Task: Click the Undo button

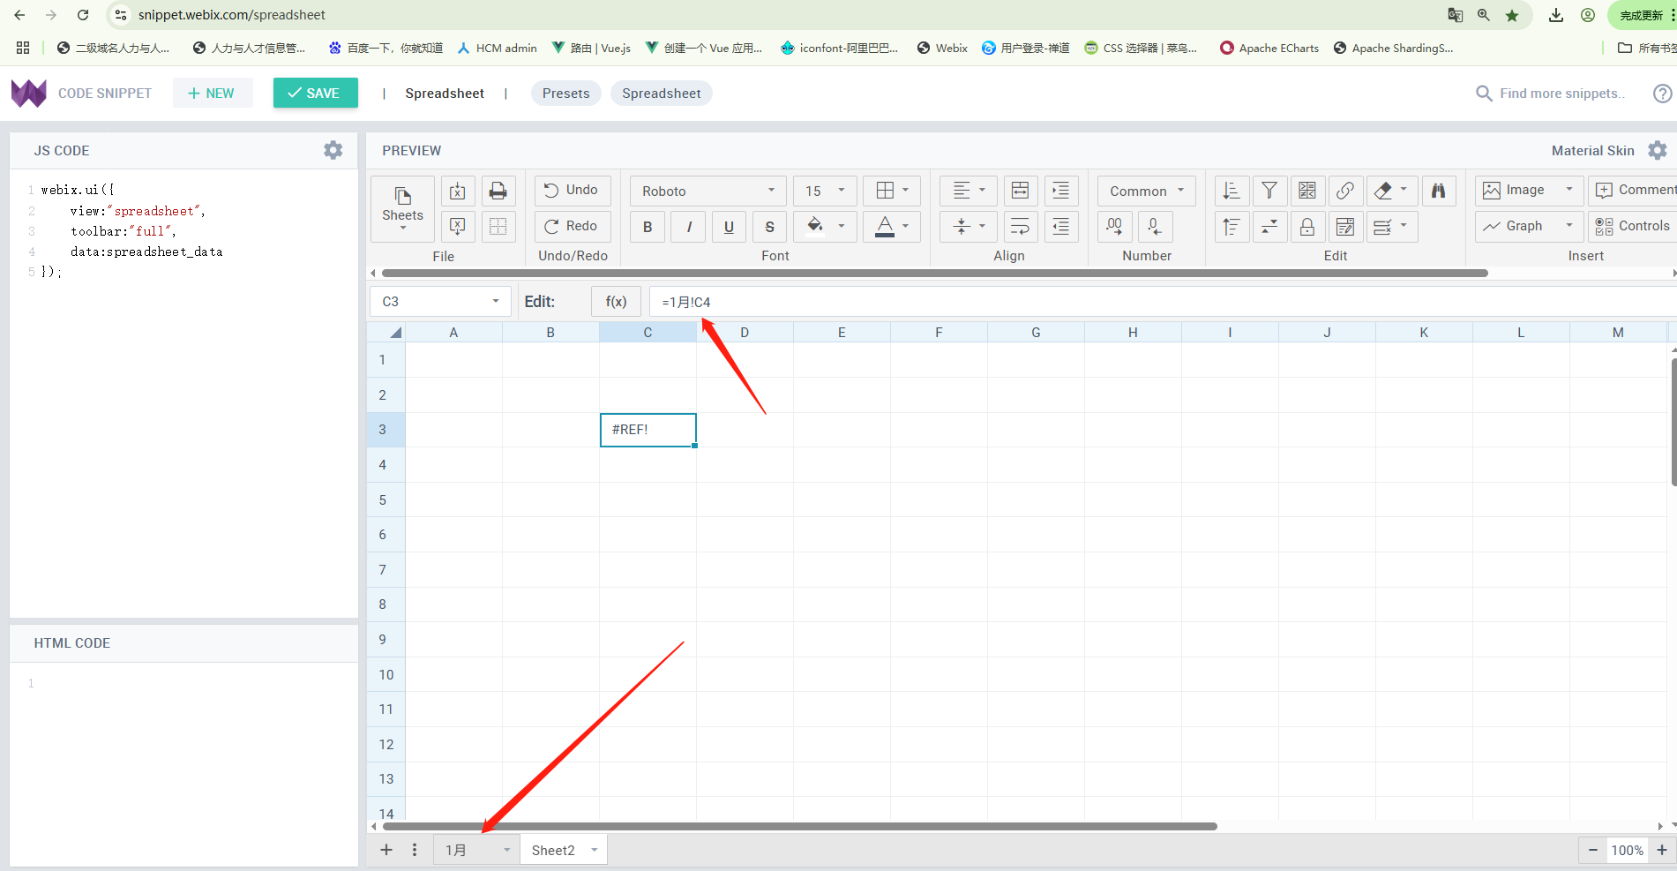Action: pos(572,191)
